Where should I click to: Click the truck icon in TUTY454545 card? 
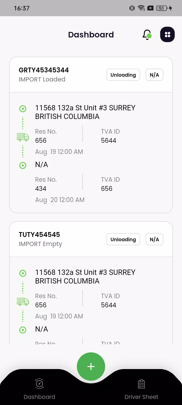pyautogui.click(x=23, y=302)
